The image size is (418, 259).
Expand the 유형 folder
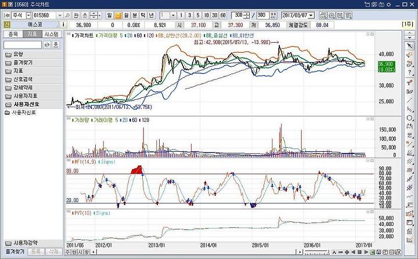tap(33, 54)
